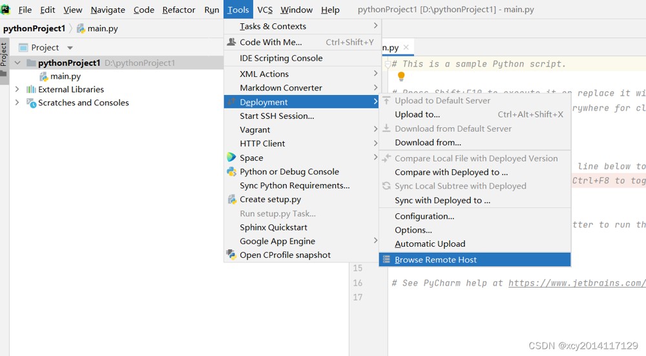
Task: Toggle the Automatic Upload option
Action: (430, 244)
